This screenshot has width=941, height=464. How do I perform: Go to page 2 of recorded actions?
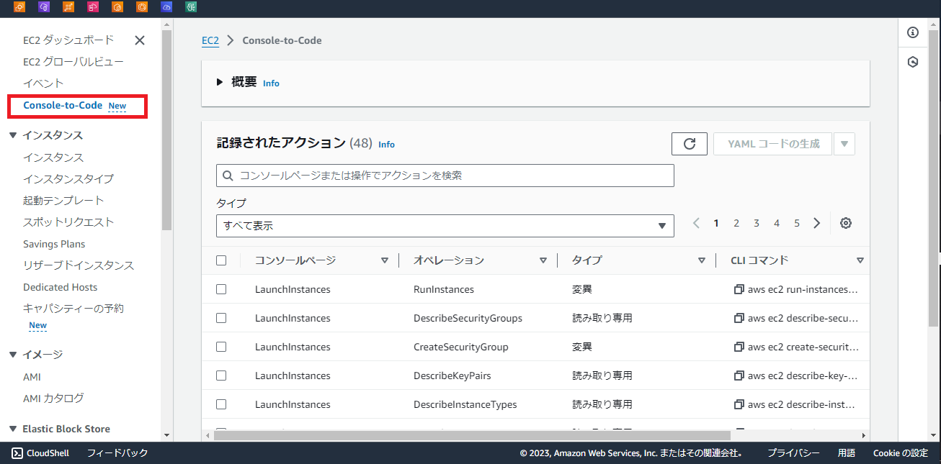pos(736,223)
